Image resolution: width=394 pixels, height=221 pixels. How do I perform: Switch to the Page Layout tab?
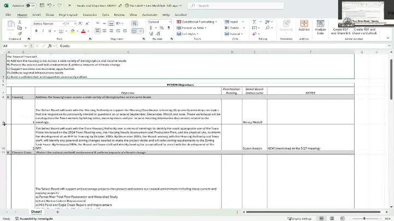[68, 15]
